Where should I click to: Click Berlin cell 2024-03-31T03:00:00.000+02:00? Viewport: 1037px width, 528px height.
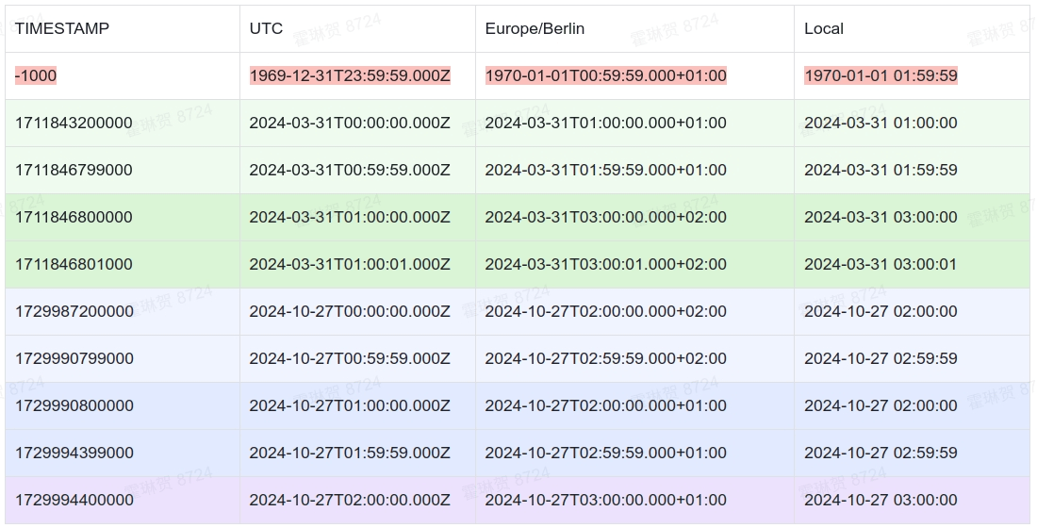(605, 217)
